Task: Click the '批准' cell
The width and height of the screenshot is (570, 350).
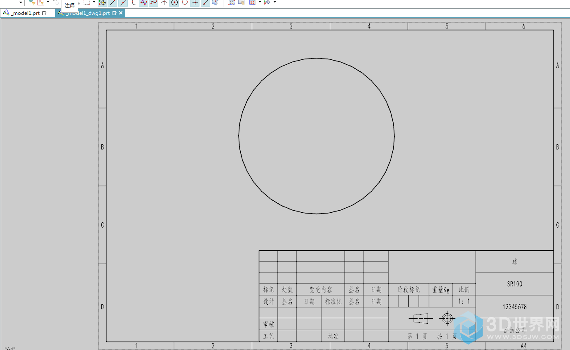Action: [x=333, y=336]
